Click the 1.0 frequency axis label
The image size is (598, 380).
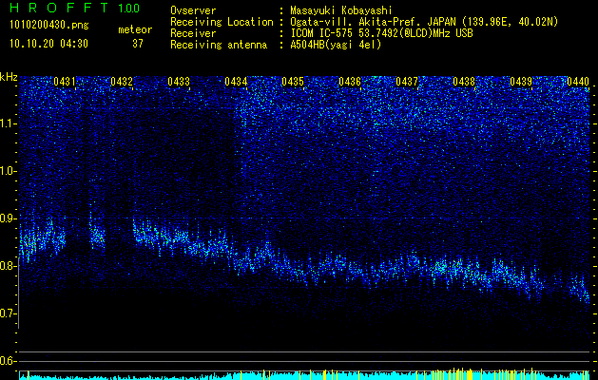point(7,171)
